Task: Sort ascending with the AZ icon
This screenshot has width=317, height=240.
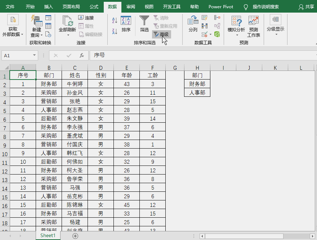Action: click(x=115, y=20)
